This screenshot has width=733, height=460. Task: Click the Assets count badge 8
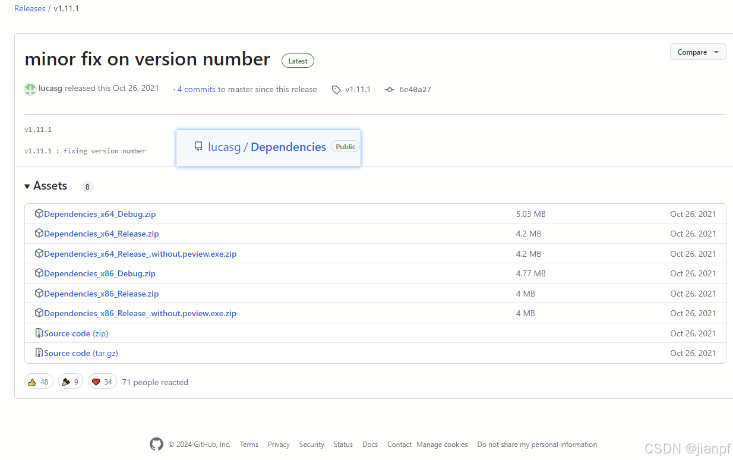87,187
